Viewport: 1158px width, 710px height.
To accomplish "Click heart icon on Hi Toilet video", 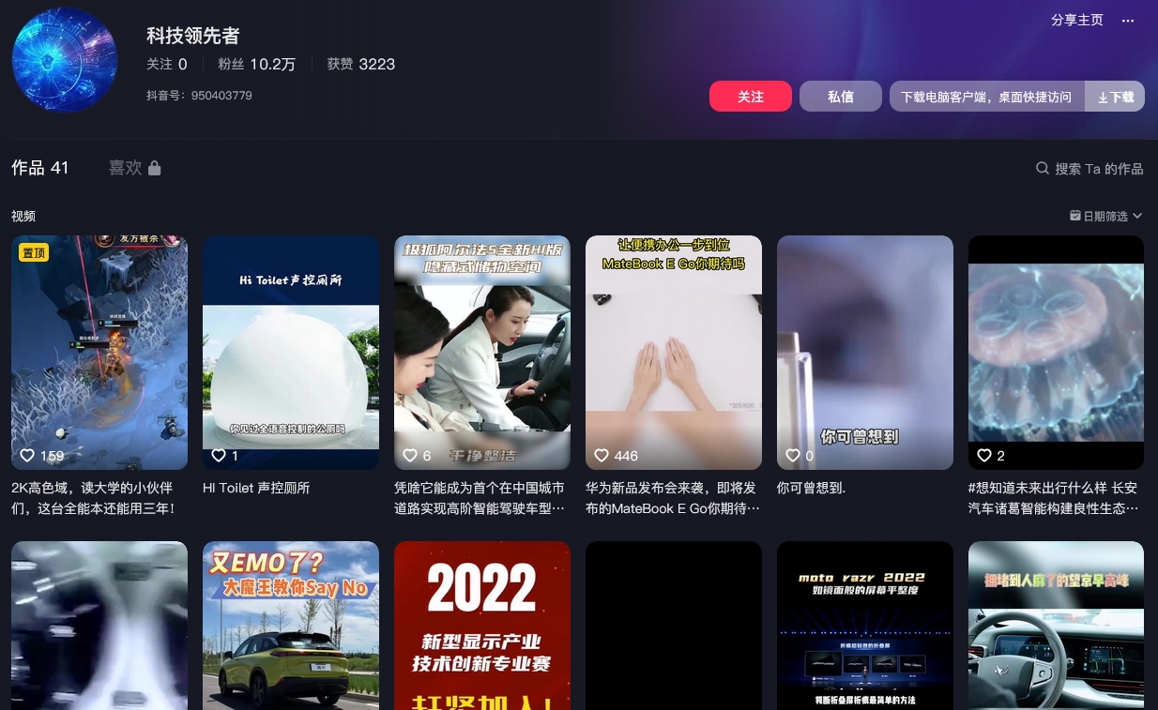I will 219,456.
